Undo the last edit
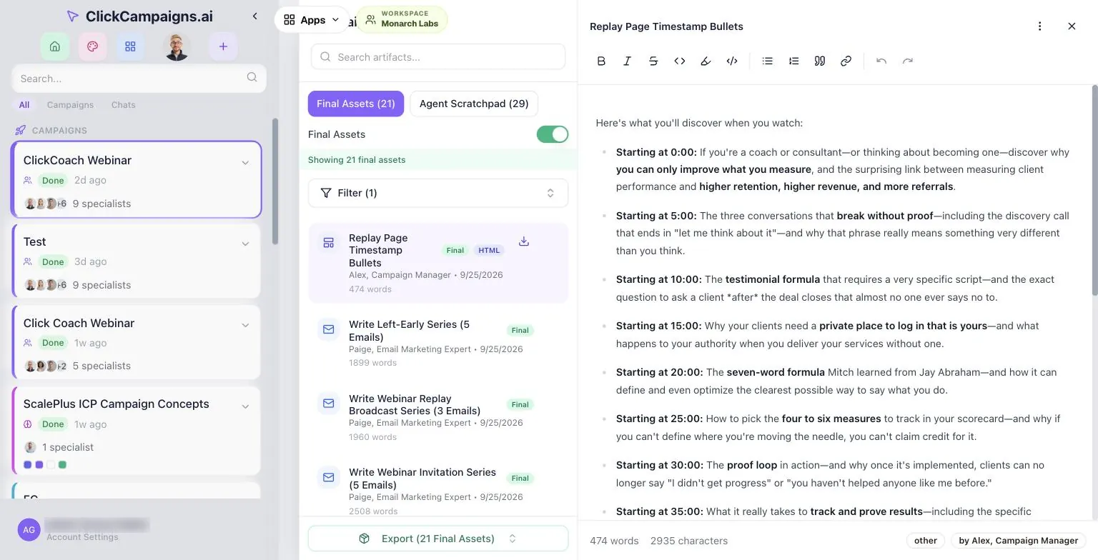 (x=881, y=61)
